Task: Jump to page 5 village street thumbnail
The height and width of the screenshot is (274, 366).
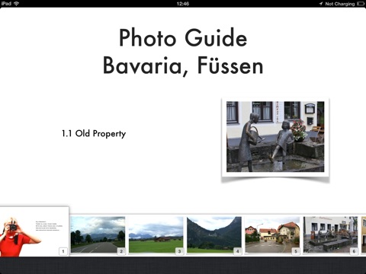Action: (272, 234)
